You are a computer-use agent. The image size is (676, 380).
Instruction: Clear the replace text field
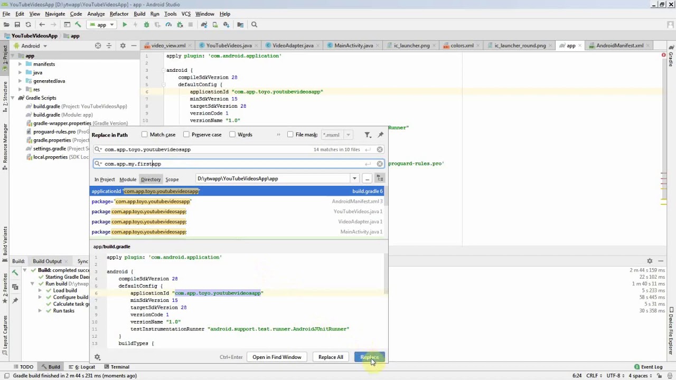click(x=380, y=164)
